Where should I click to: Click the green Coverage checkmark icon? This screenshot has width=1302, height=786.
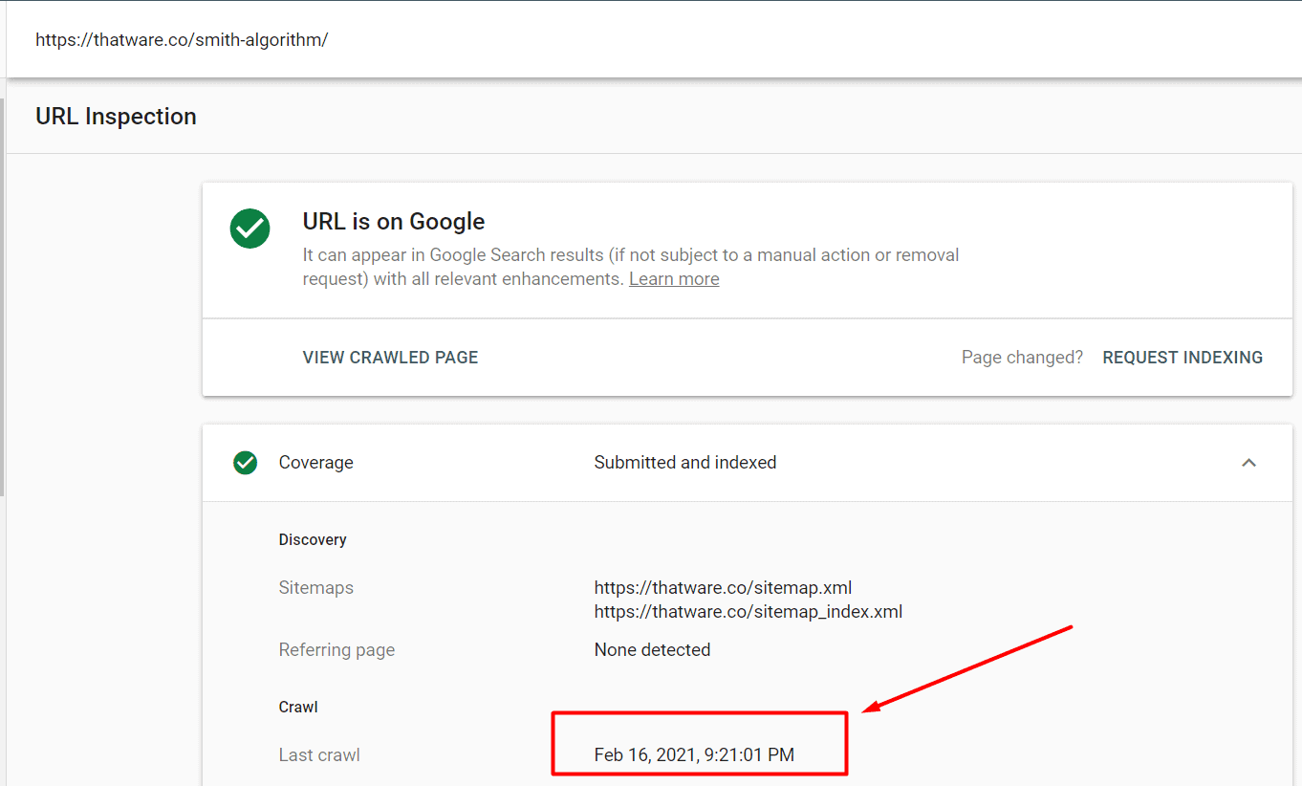(x=246, y=463)
